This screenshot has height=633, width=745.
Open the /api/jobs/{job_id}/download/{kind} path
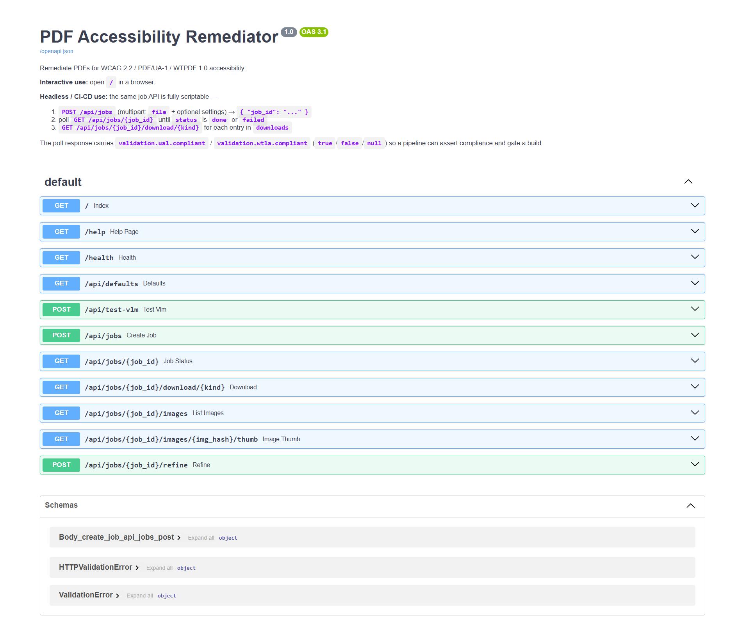coord(155,387)
